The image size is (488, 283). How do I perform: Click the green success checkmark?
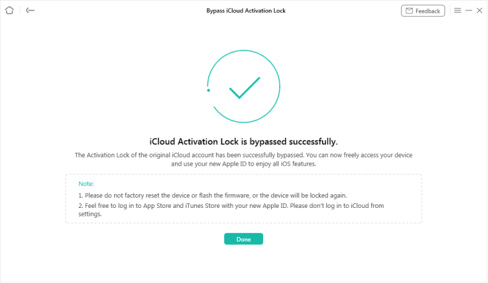pos(244,87)
